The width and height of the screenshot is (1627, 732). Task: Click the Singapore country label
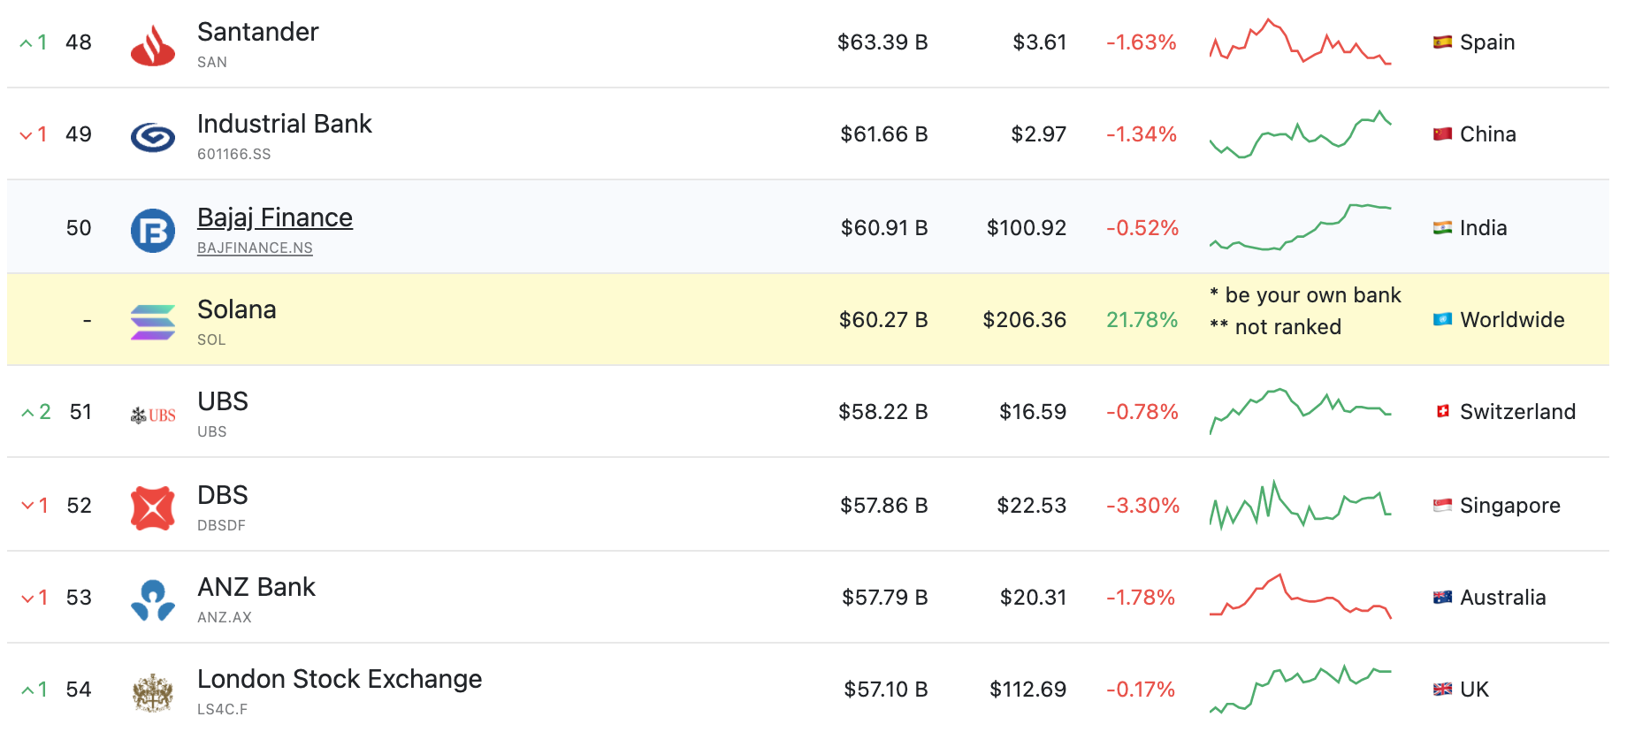pyautogui.click(x=1509, y=506)
